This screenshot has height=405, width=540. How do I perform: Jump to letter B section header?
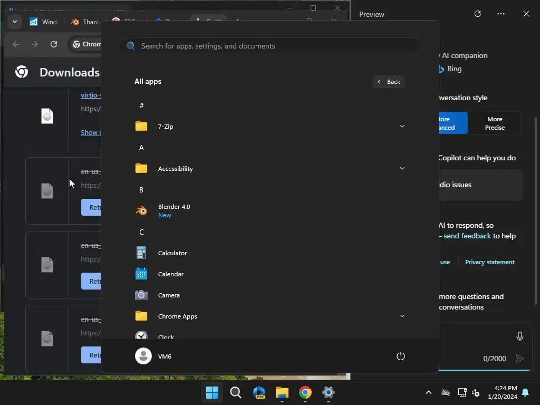click(x=141, y=190)
